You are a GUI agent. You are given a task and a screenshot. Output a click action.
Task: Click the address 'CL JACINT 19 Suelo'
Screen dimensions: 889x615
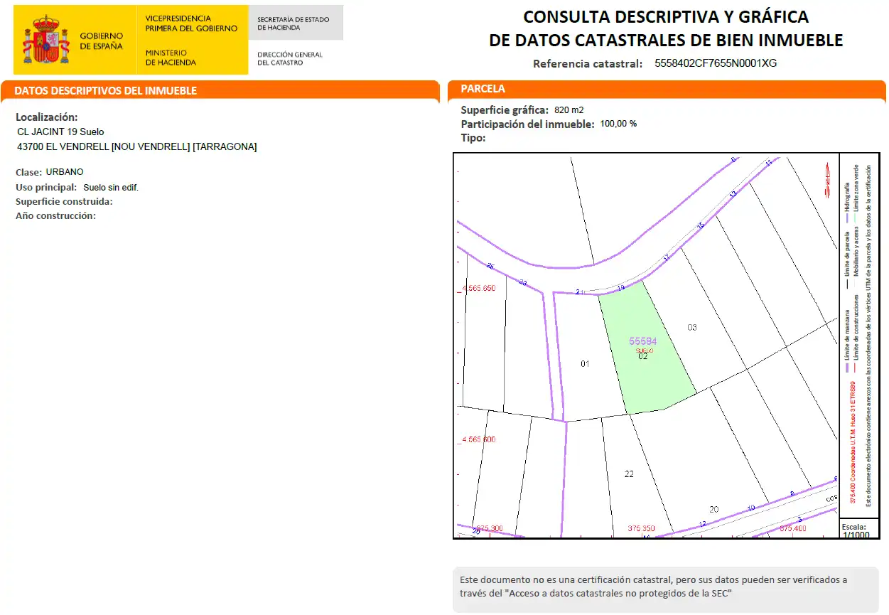[x=60, y=132]
